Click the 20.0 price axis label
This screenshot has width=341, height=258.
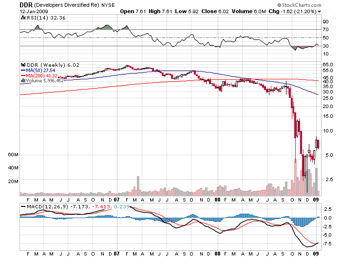(328, 106)
